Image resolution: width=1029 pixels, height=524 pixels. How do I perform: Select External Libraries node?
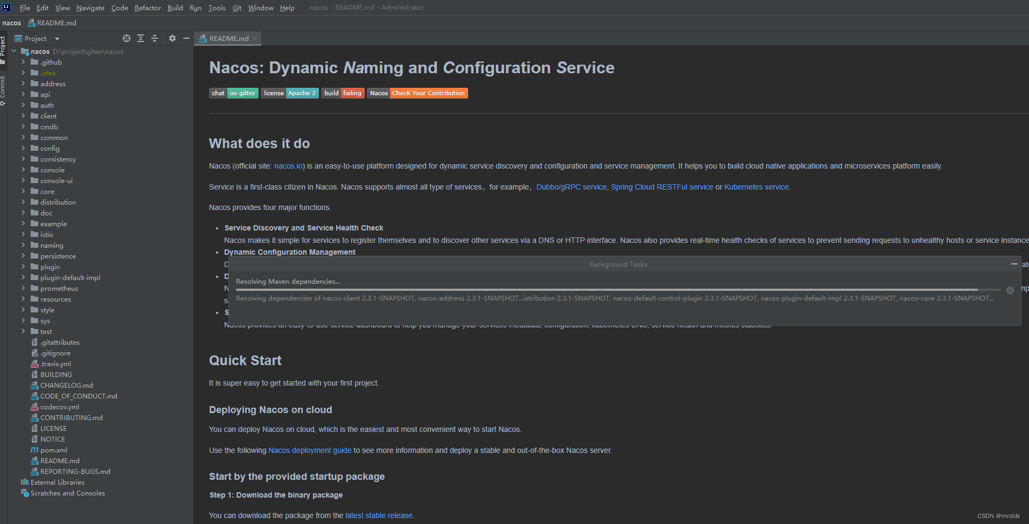53,483
